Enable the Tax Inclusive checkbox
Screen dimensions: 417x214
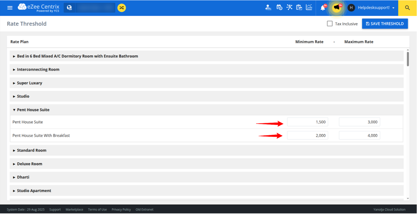330,24
